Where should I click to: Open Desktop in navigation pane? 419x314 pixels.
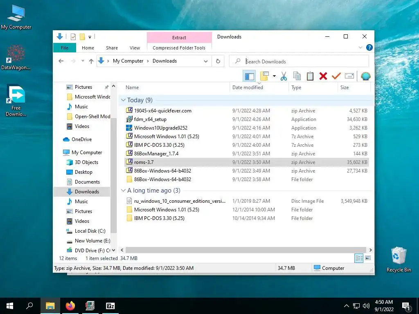pos(83,172)
